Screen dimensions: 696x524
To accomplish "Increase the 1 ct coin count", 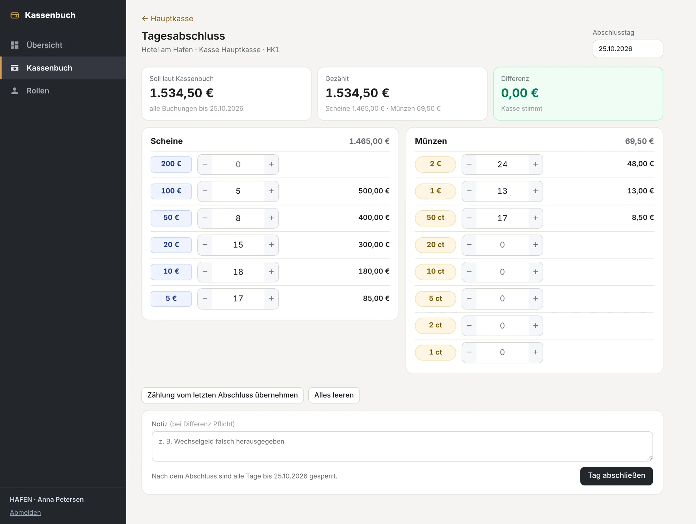I will coord(536,352).
